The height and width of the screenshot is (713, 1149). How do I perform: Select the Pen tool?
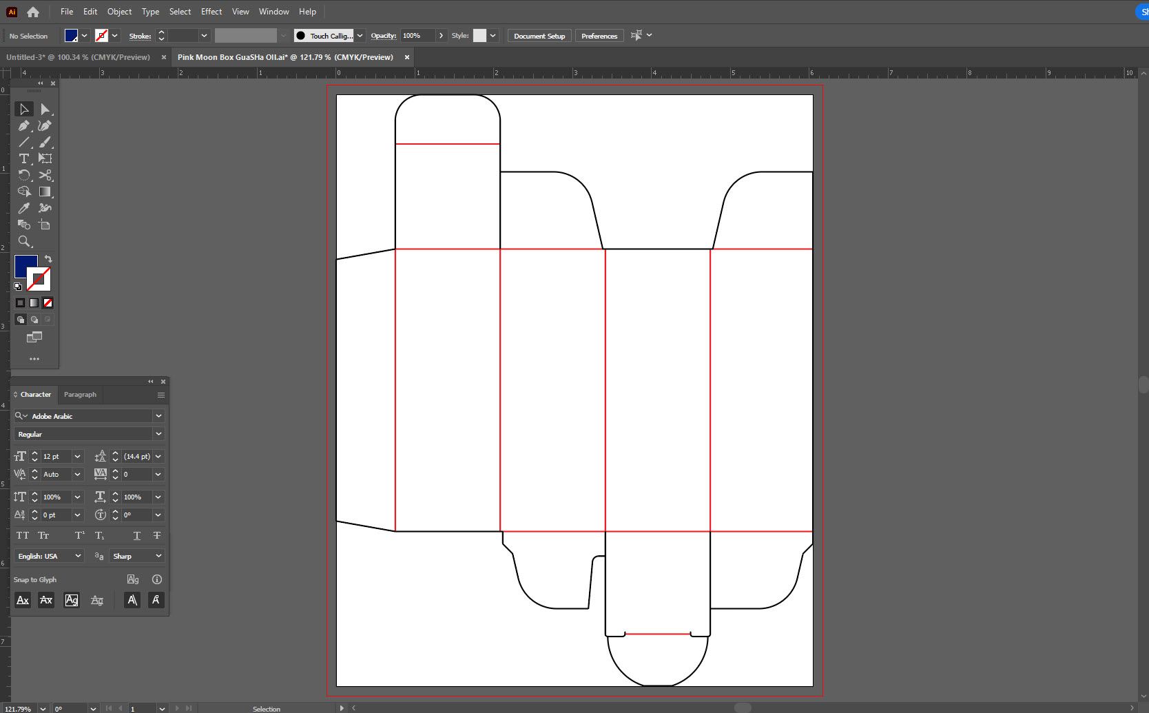(x=24, y=126)
